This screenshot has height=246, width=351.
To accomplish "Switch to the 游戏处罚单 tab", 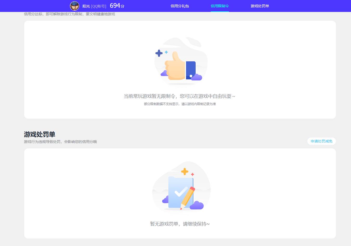I will click(260, 6).
